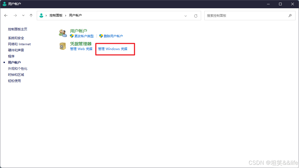The height and width of the screenshot is (168, 299).
Task: Click 更改帐户类型 link
Action: [x=84, y=36]
